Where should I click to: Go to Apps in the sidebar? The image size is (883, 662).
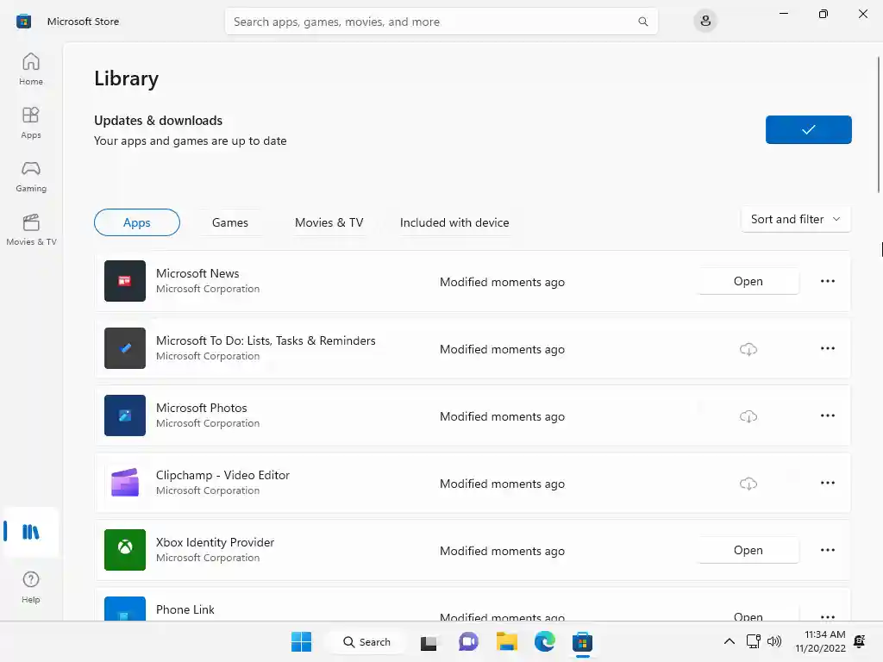coord(31,122)
